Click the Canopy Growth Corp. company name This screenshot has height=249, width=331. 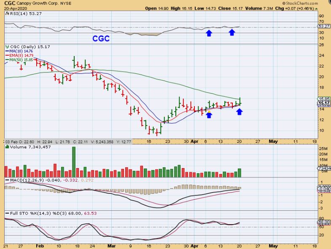tap(38, 3)
